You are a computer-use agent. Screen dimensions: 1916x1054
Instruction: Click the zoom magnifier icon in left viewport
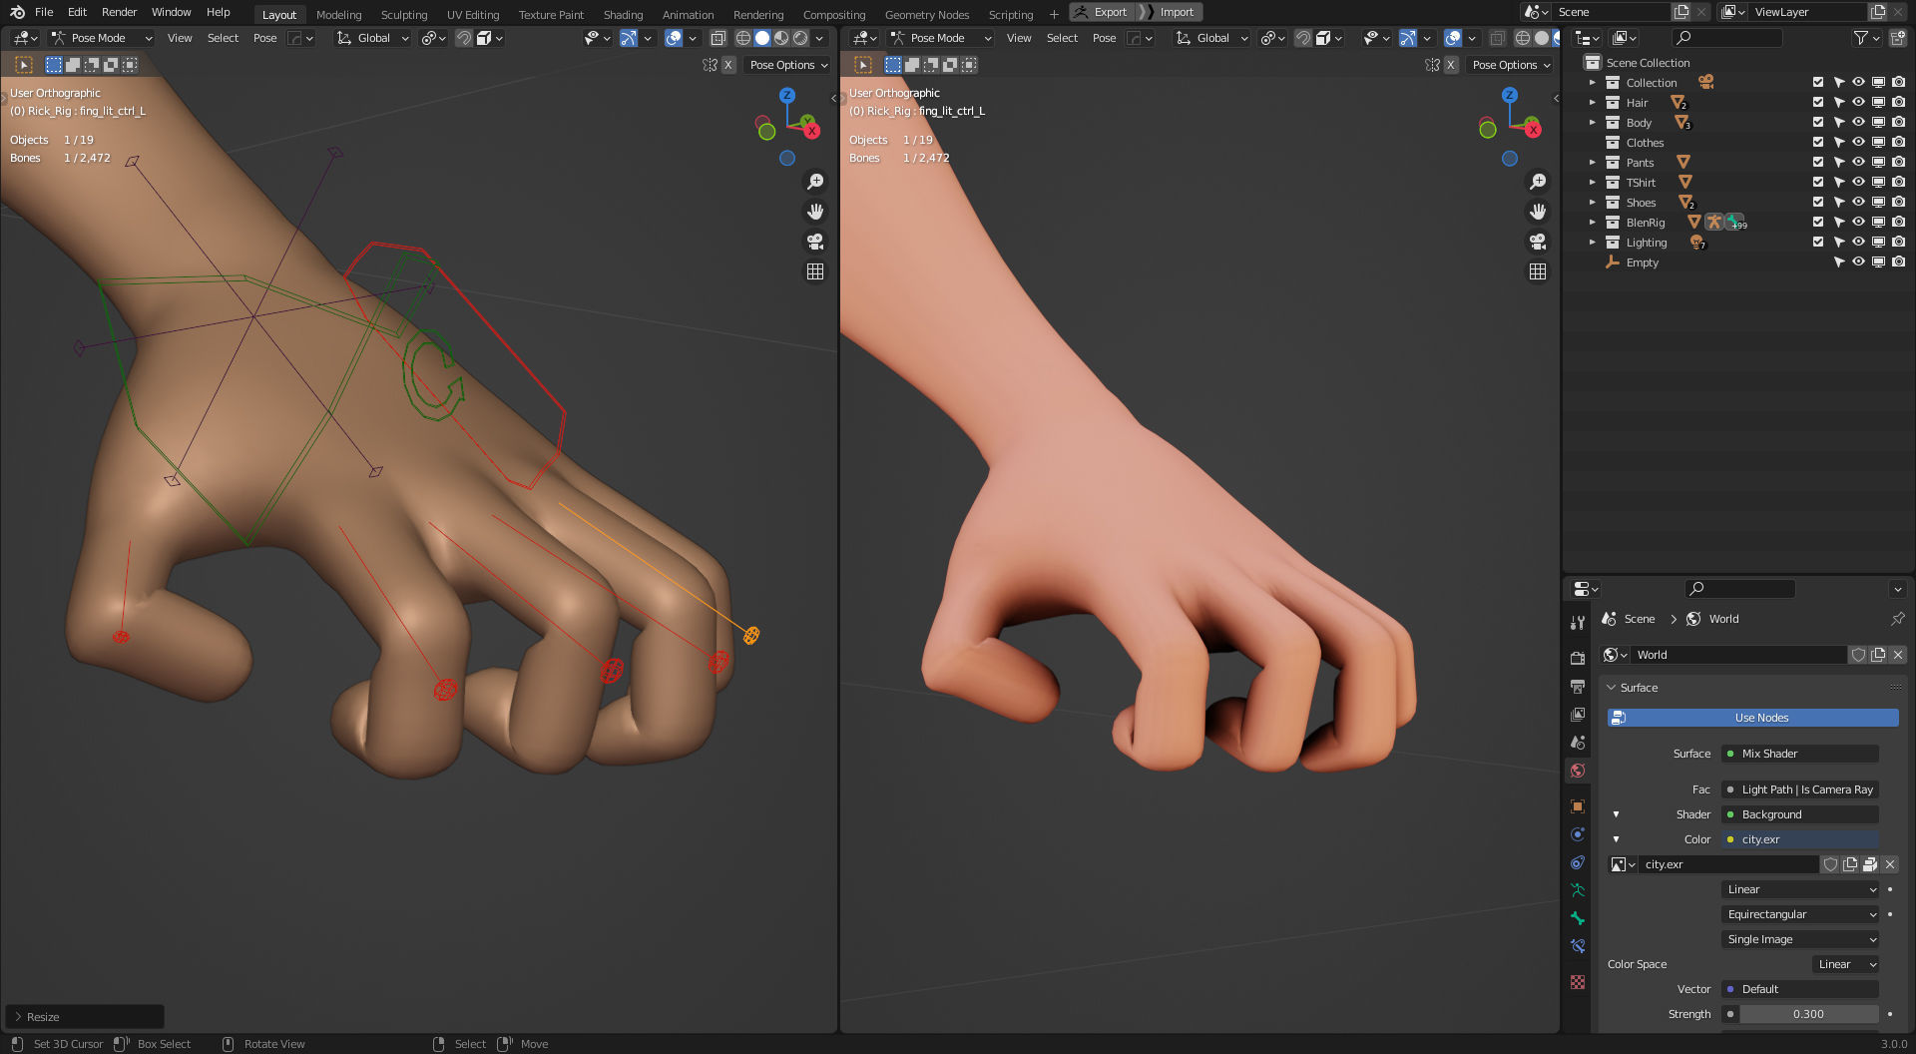click(815, 182)
